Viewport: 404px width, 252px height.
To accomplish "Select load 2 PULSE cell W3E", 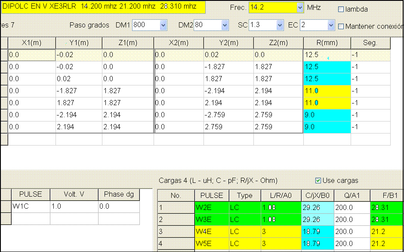I will pyautogui.click(x=212, y=220).
